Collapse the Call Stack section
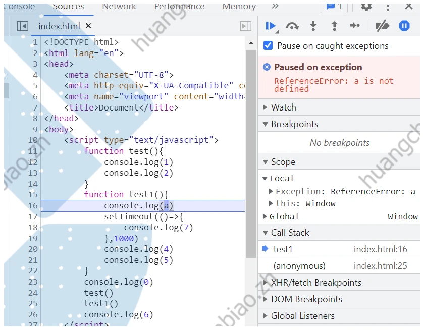 coord(339,233)
